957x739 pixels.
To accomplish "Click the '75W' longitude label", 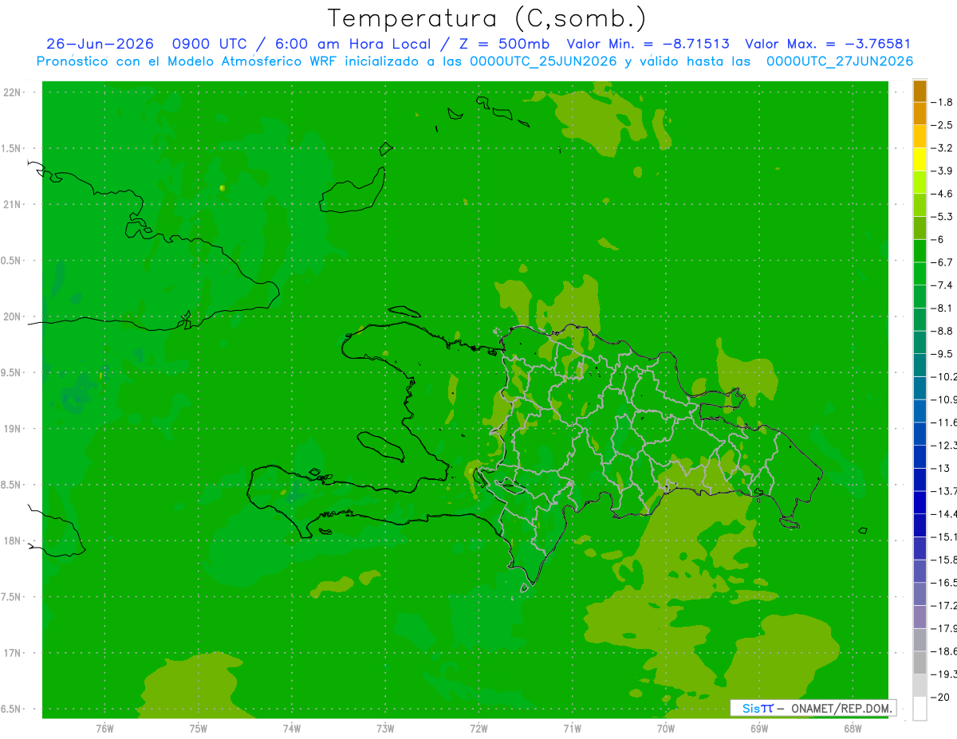I will click(199, 728).
